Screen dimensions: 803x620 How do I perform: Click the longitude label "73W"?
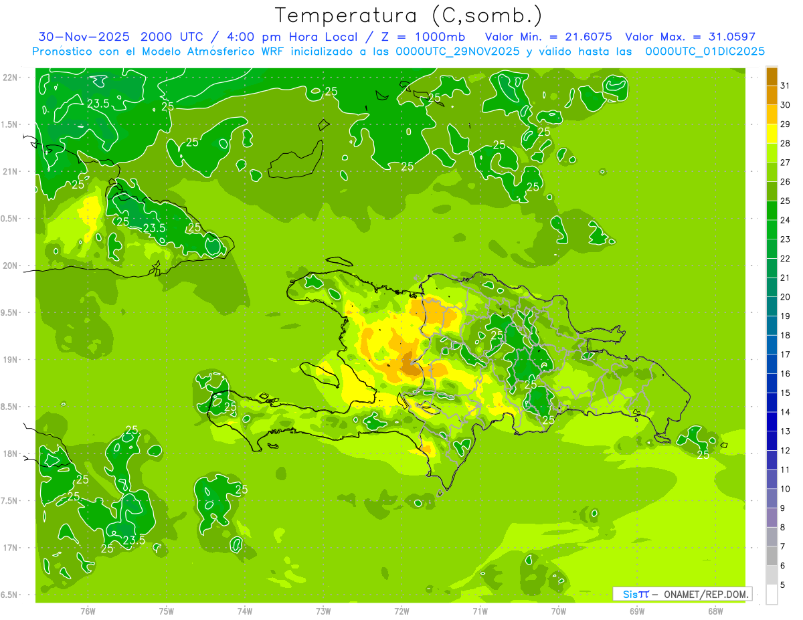pyautogui.click(x=323, y=611)
